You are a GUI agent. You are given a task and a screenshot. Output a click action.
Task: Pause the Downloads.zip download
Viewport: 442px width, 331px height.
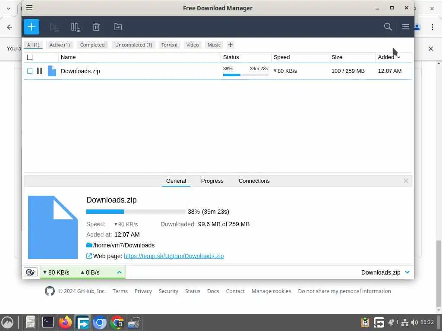[x=39, y=71]
